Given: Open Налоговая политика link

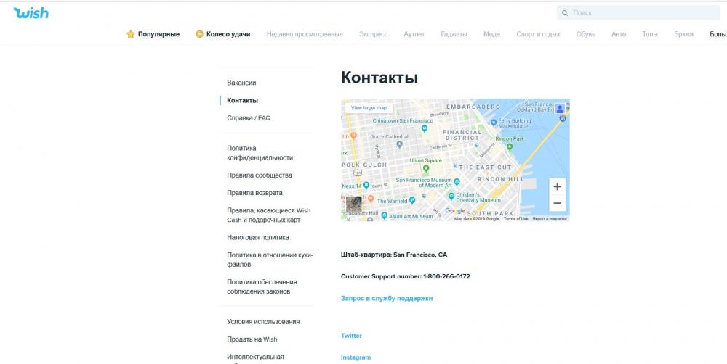Looking at the screenshot, I should (x=258, y=237).
